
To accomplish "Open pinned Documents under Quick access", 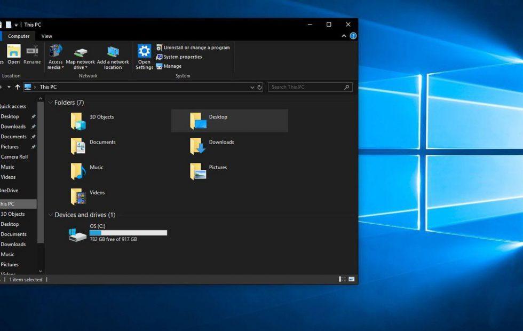I will point(13,137).
